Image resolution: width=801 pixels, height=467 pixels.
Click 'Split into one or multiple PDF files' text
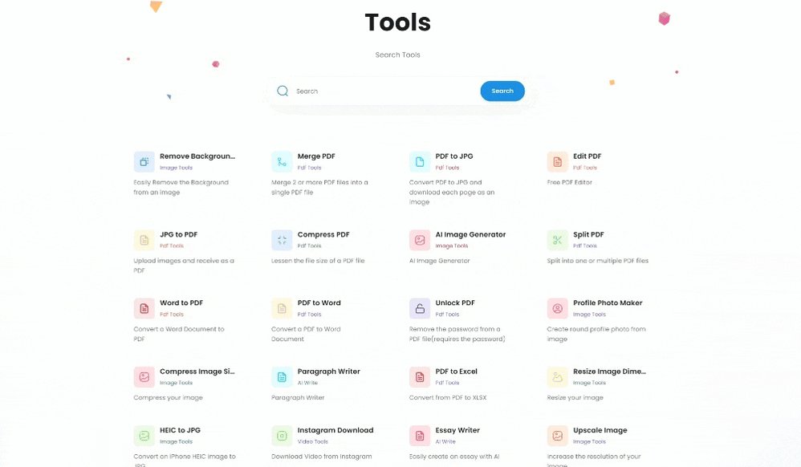tap(598, 261)
